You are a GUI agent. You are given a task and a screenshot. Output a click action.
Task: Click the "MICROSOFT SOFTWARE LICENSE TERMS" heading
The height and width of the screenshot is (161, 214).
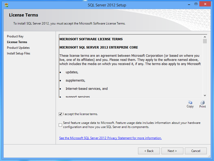[x=91, y=39]
